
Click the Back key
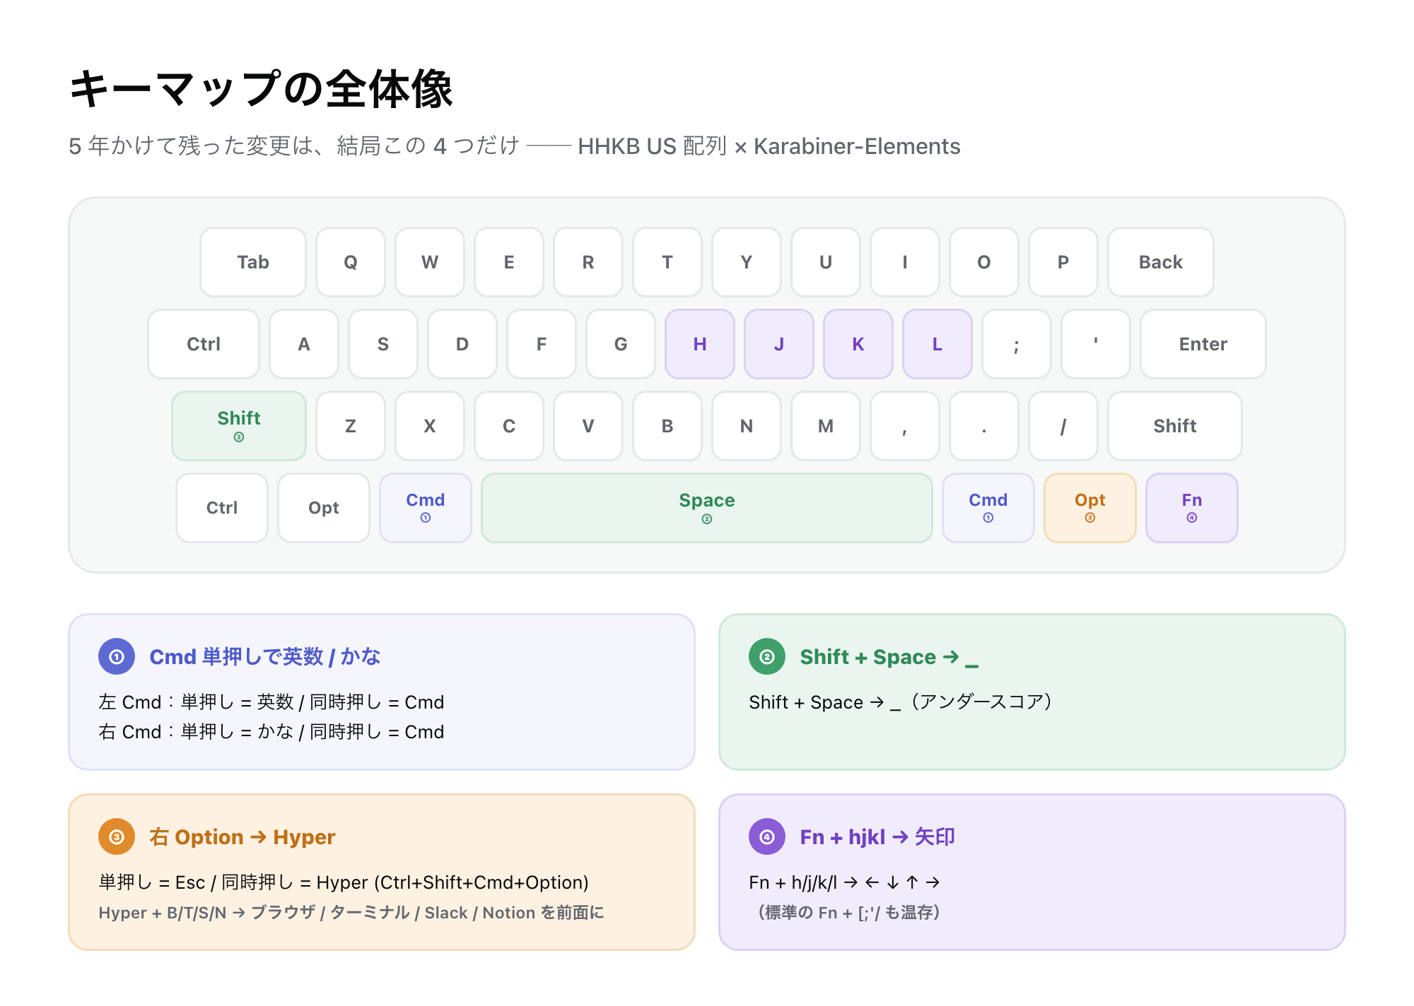coord(1161,262)
